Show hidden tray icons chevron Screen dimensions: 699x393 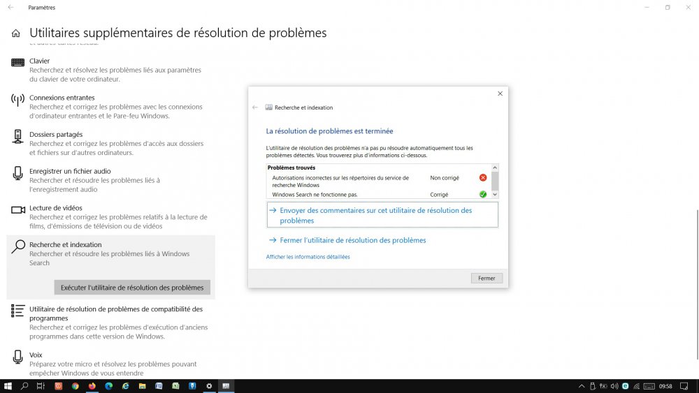tap(582, 386)
